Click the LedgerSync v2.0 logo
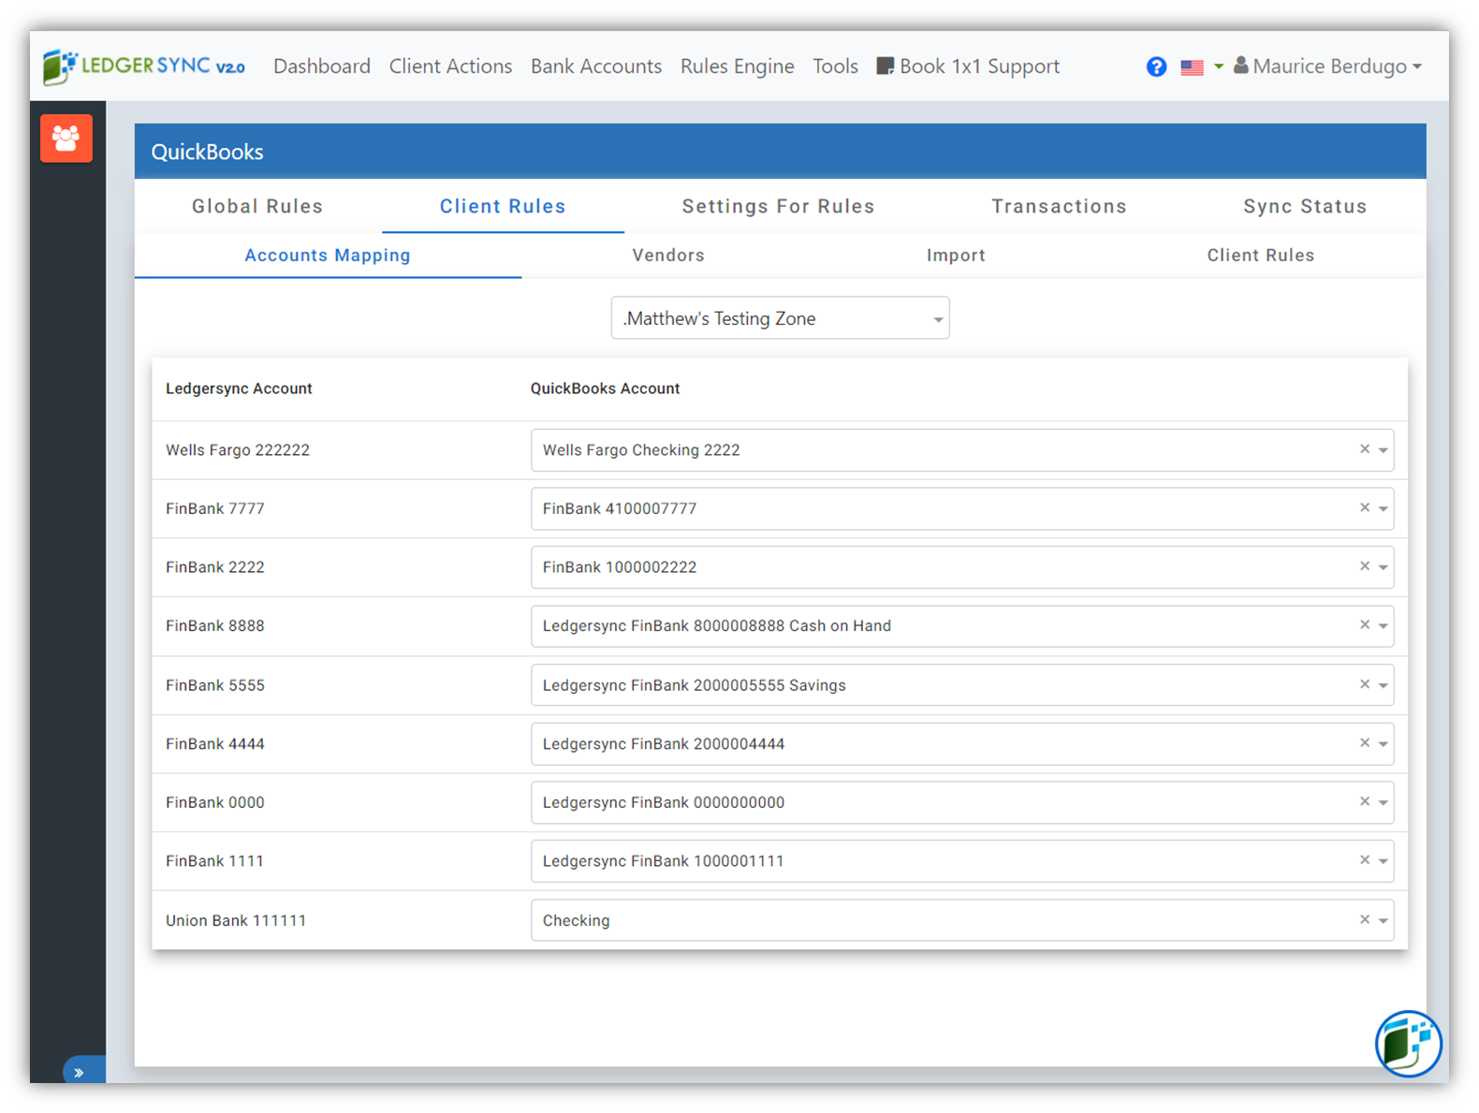This screenshot has width=1479, height=1113. (144, 66)
